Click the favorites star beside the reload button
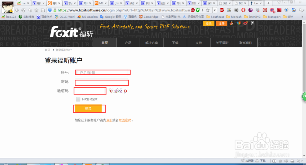 tap(36, 10)
